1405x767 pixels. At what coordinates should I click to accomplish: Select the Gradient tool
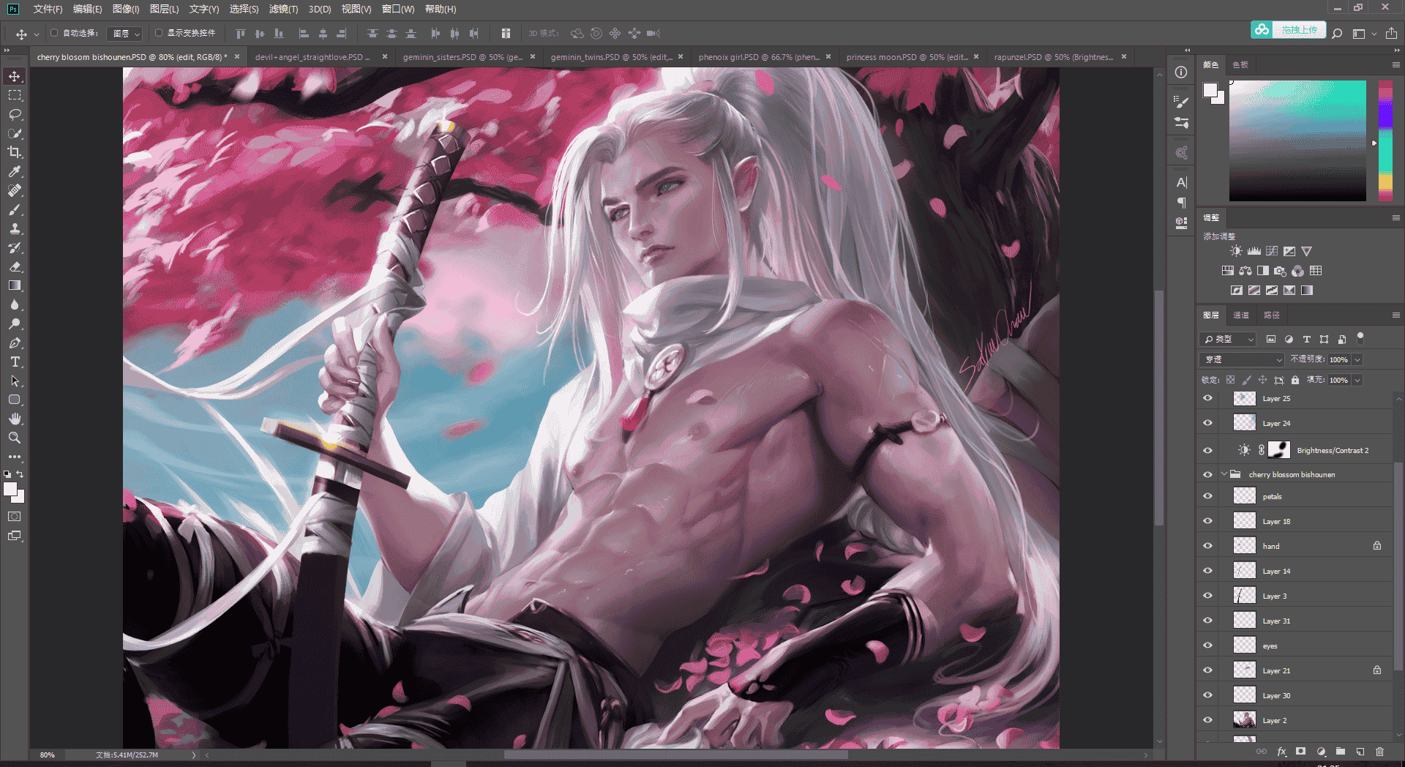click(15, 285)
